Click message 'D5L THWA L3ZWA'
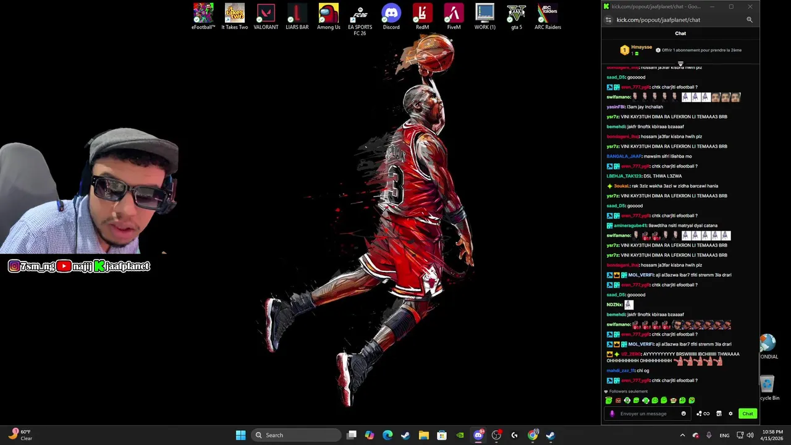Viewport: 791px width, 445px height. point(662,176)
